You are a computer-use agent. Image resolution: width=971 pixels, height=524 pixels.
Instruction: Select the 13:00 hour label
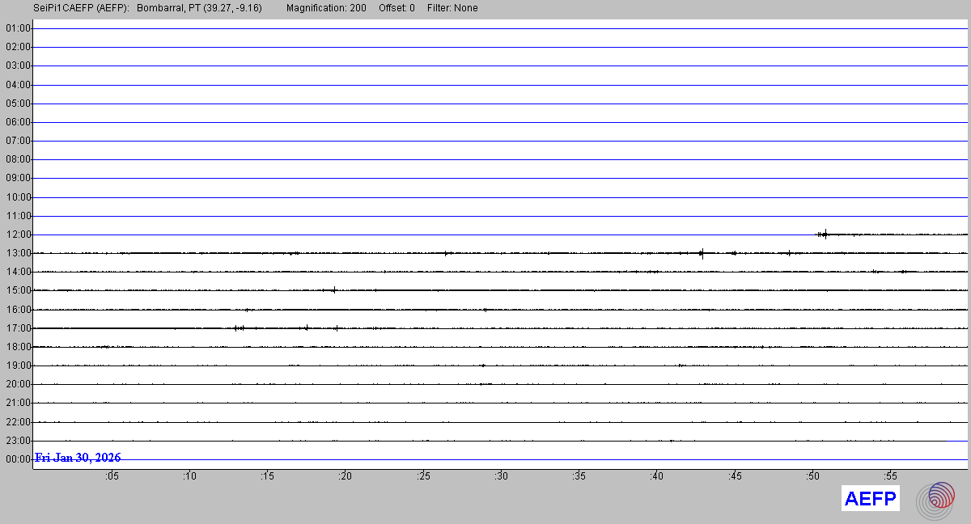pos(18,253)
